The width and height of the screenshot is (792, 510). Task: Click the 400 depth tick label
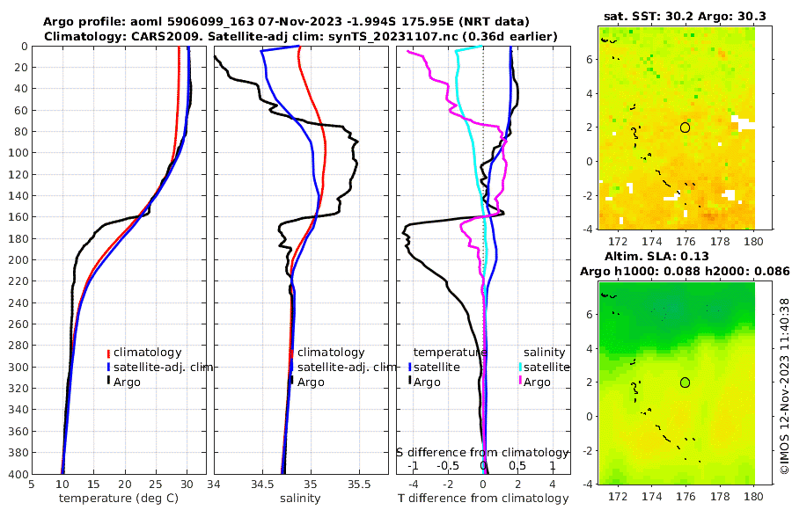tap(18, 474)
